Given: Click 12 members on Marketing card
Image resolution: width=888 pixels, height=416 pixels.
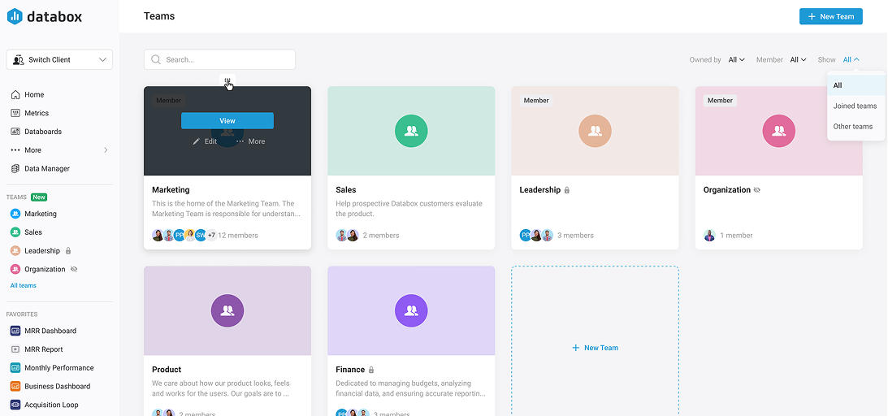Looking at the screenshot, I should (238, 236).
